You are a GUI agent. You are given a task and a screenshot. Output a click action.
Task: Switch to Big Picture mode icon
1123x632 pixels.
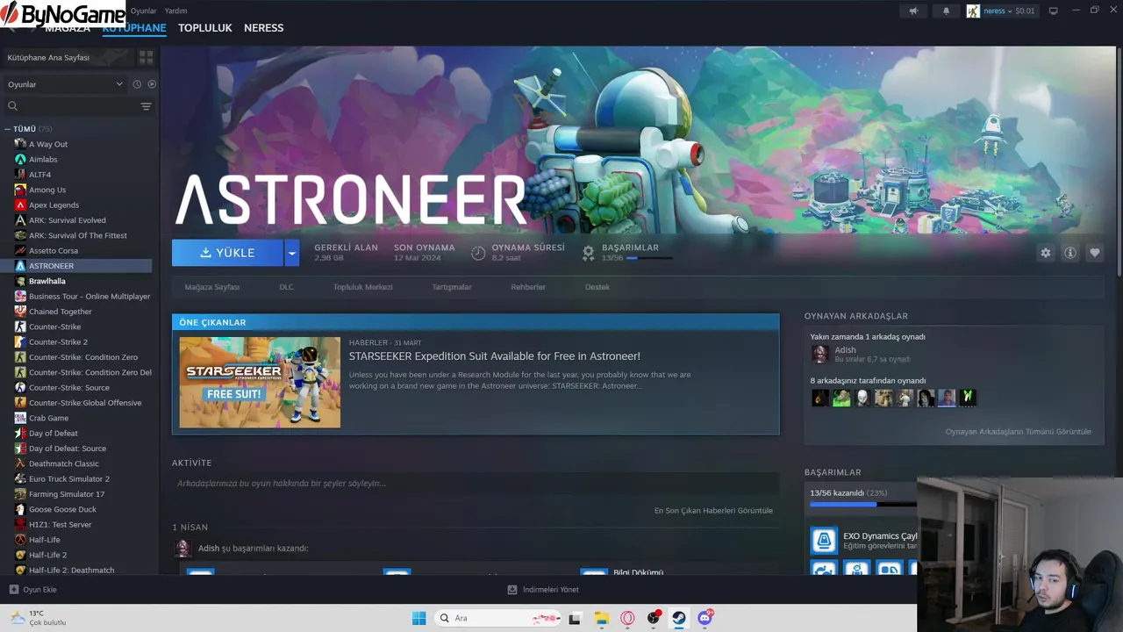(1054, 11)
